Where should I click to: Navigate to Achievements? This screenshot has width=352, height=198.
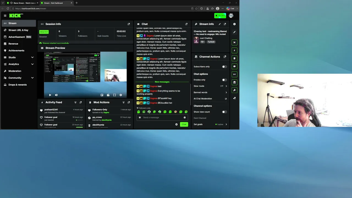pos(19,51)
